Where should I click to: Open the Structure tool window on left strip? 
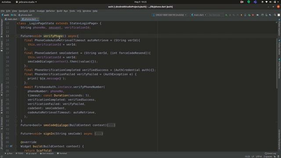point(2,123)
